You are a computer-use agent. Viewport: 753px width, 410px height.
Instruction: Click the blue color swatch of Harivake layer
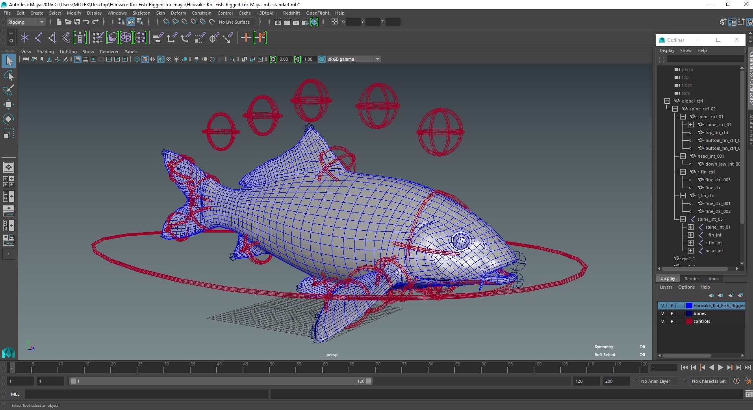[689, 306]
